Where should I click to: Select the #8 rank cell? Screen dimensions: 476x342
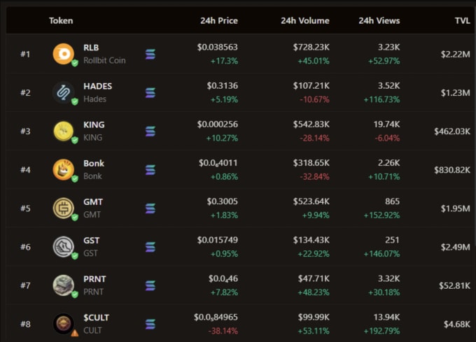tap(25, 324)
